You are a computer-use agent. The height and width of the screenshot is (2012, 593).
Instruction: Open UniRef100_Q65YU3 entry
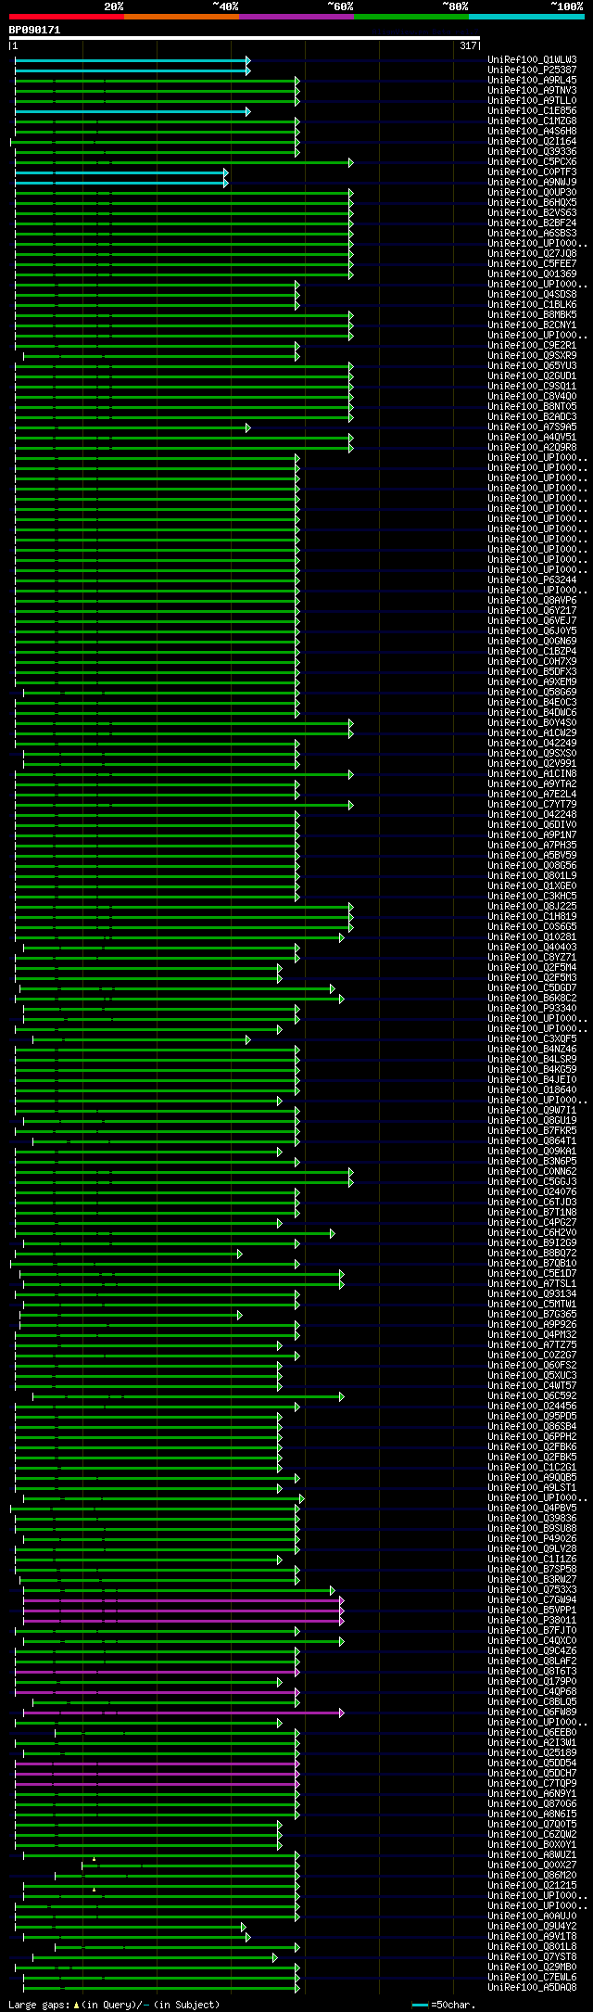click(x=532, y=366)
